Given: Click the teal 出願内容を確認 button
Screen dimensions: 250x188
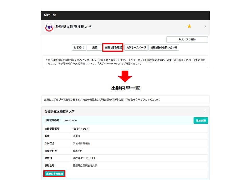Looking at the screenshot, I should [54, 174].
